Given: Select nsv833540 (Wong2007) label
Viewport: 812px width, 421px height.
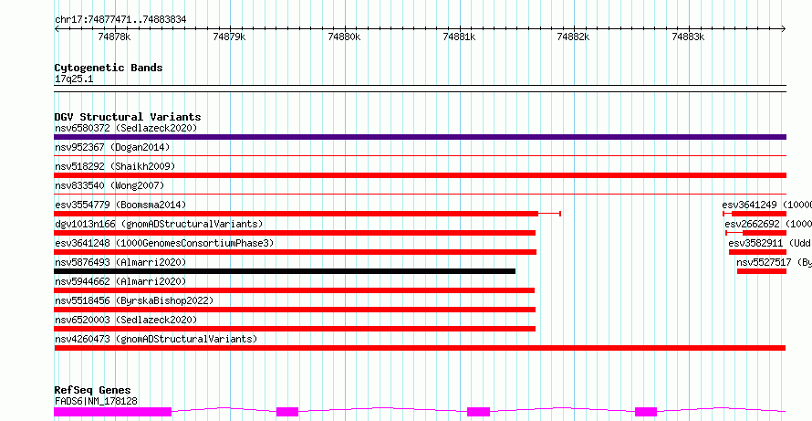Looking at the screenshot, I should click(109, 185).
